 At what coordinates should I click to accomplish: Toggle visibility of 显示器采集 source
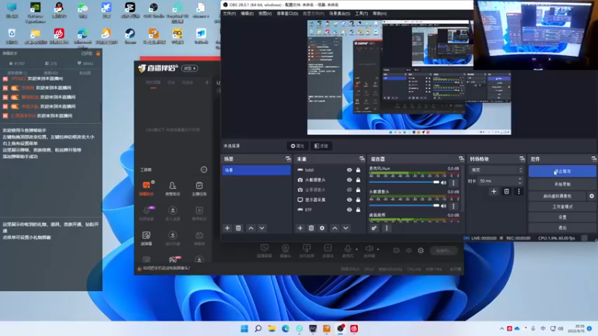(x=349, y=199)
